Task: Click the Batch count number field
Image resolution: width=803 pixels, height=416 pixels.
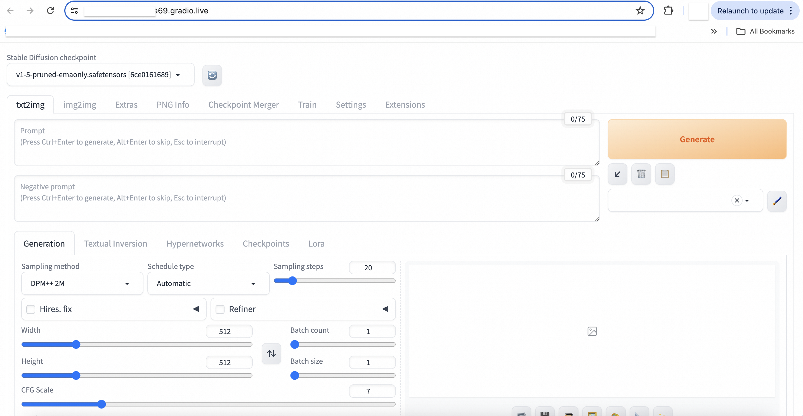Action: pyautogui.click(x=372, y=331)
